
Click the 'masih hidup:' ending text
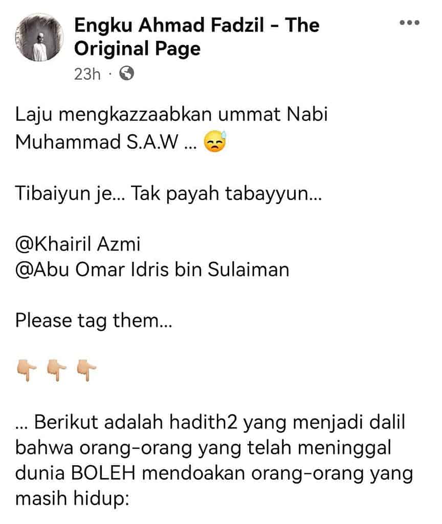(x=72, y=498)
